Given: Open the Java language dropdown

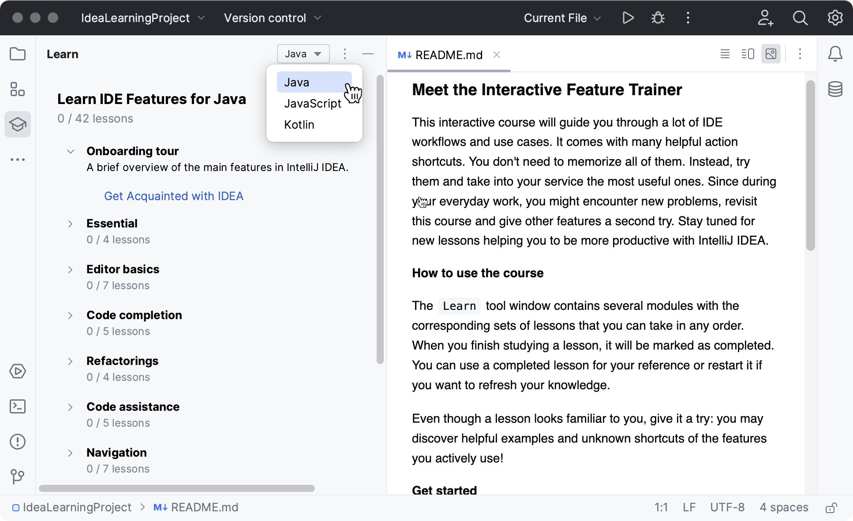Looking at the screenshot, I should point(303,54).
